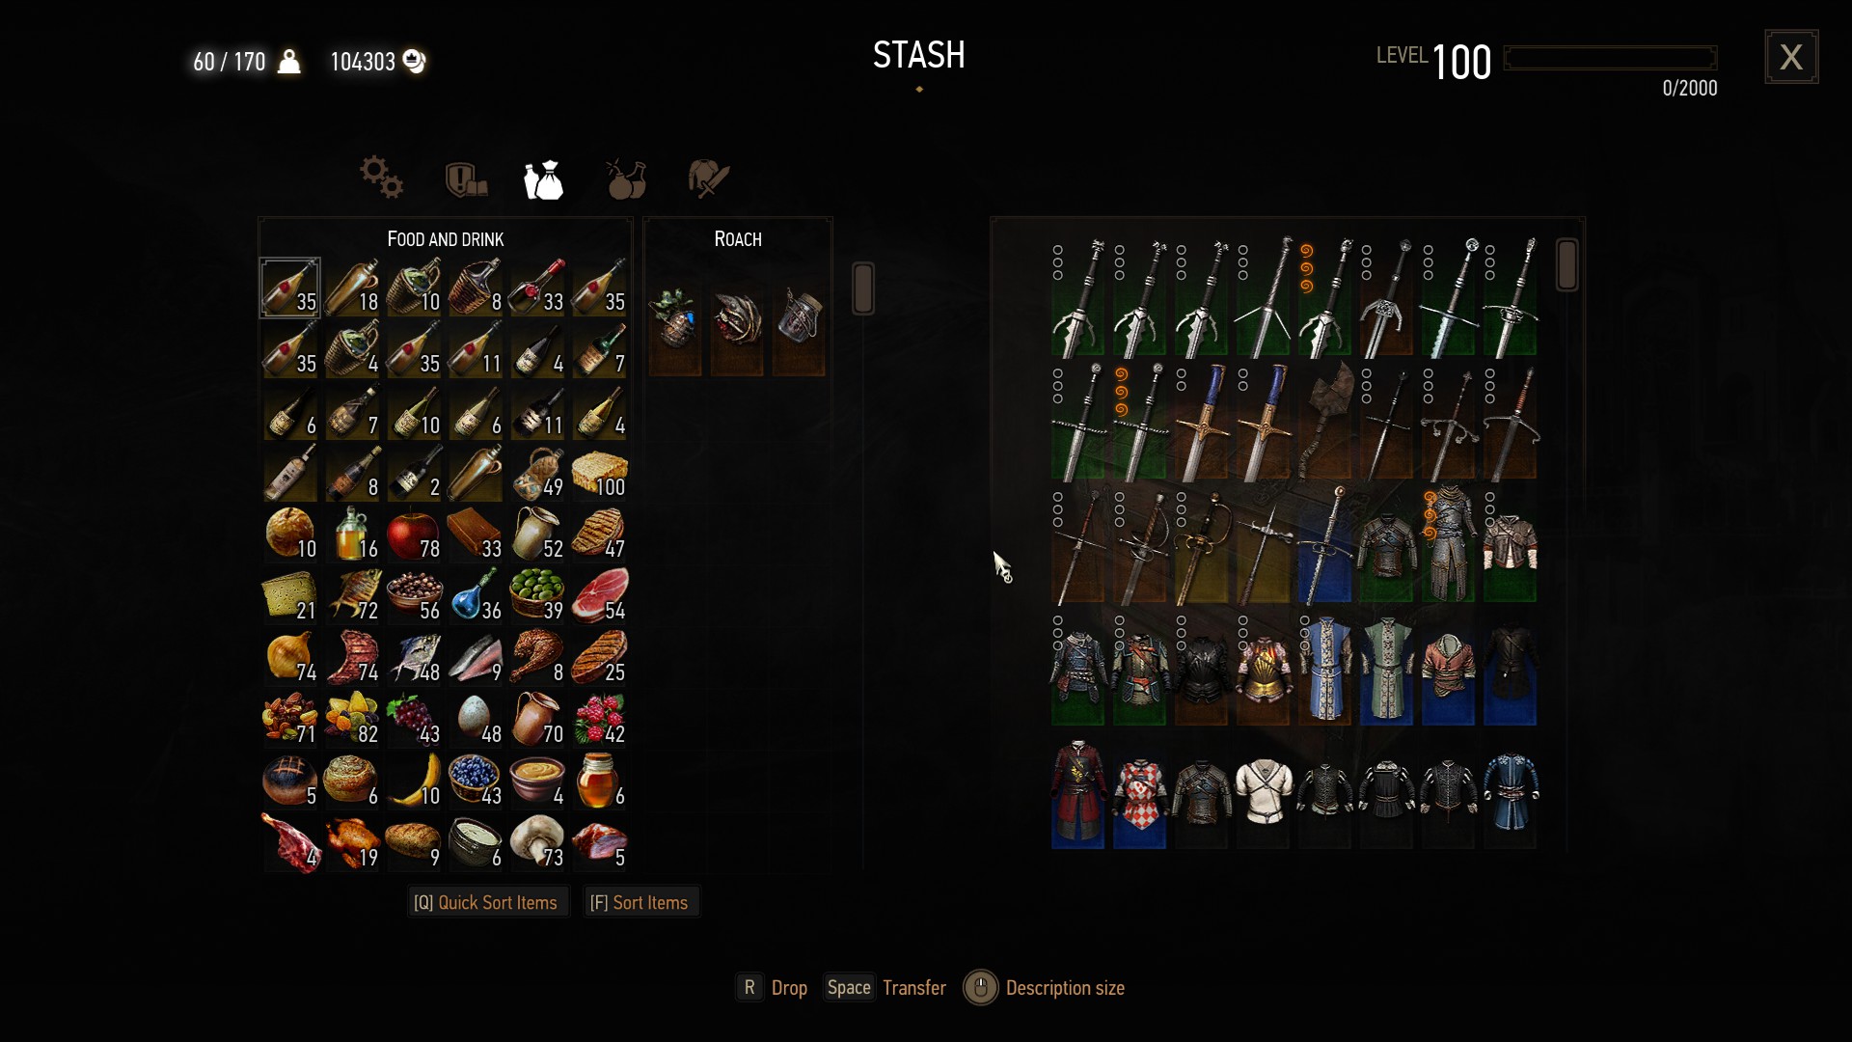Switch to the quest items tab
The height and width of the screenshot is (1042, 1852).
pos(466,179)
